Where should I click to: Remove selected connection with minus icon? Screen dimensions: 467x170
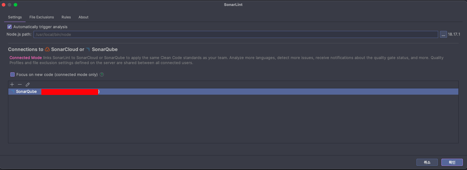click(20, 85)
